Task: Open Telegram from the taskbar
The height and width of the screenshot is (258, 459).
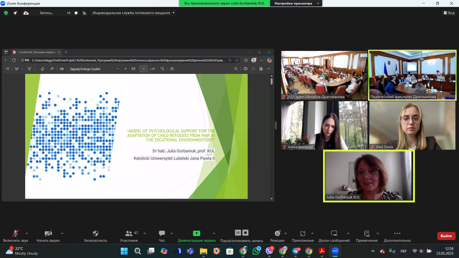Action: 296,251
